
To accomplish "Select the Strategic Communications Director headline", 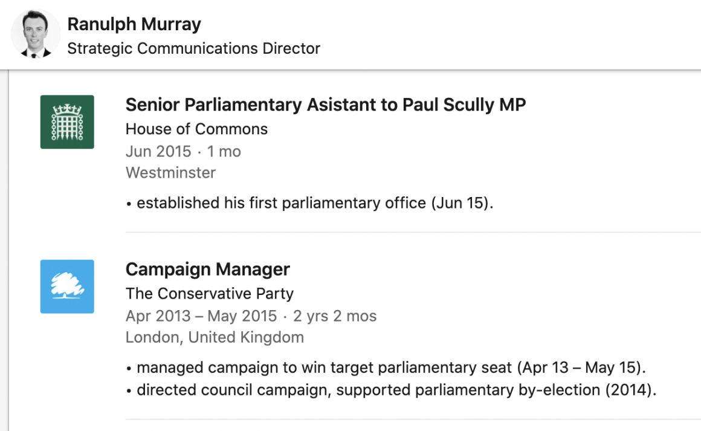I will click(193, 48).
